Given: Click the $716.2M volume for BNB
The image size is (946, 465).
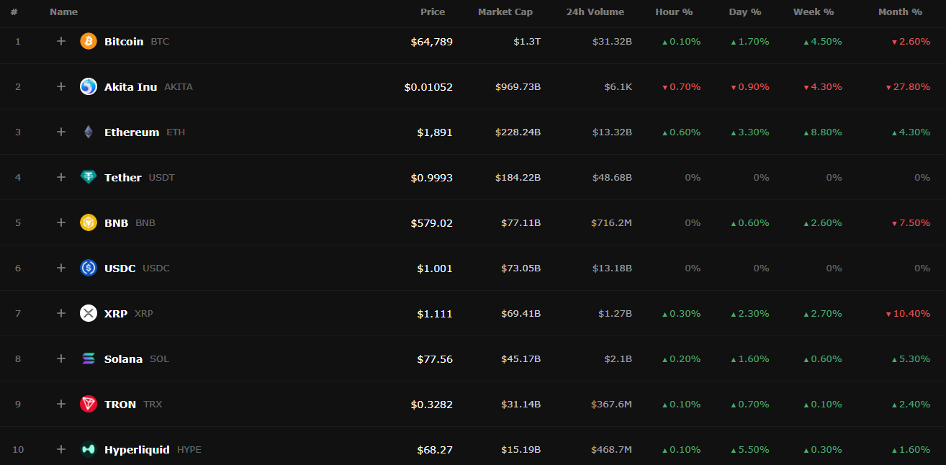Looking at the screenshot, I should (612, 223).
